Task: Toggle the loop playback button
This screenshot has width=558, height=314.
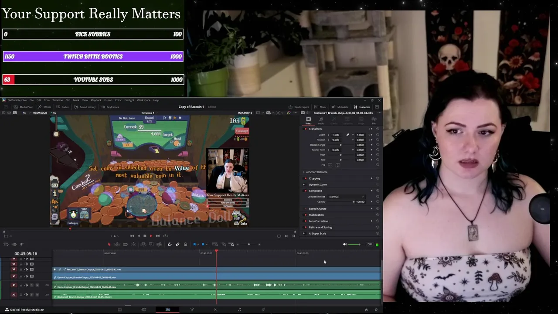Action: [x=165, y=236]
